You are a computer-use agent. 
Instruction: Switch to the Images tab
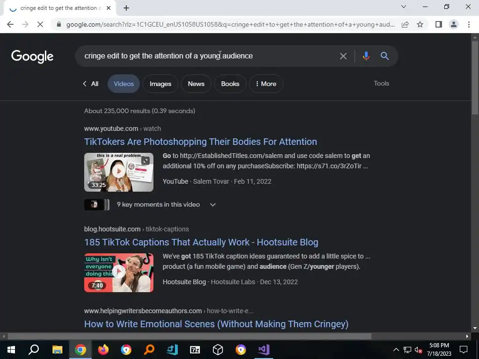(x=160, y=84)
